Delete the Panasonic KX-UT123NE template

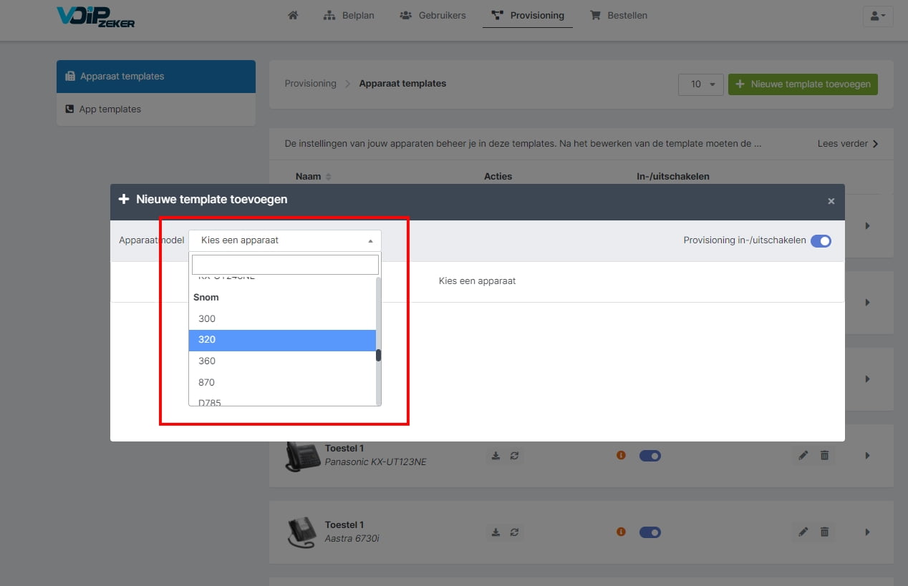[824, 455]
